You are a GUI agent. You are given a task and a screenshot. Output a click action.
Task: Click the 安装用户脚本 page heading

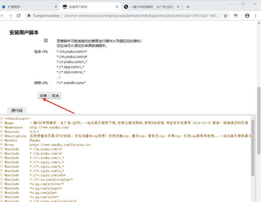point(24,32)
